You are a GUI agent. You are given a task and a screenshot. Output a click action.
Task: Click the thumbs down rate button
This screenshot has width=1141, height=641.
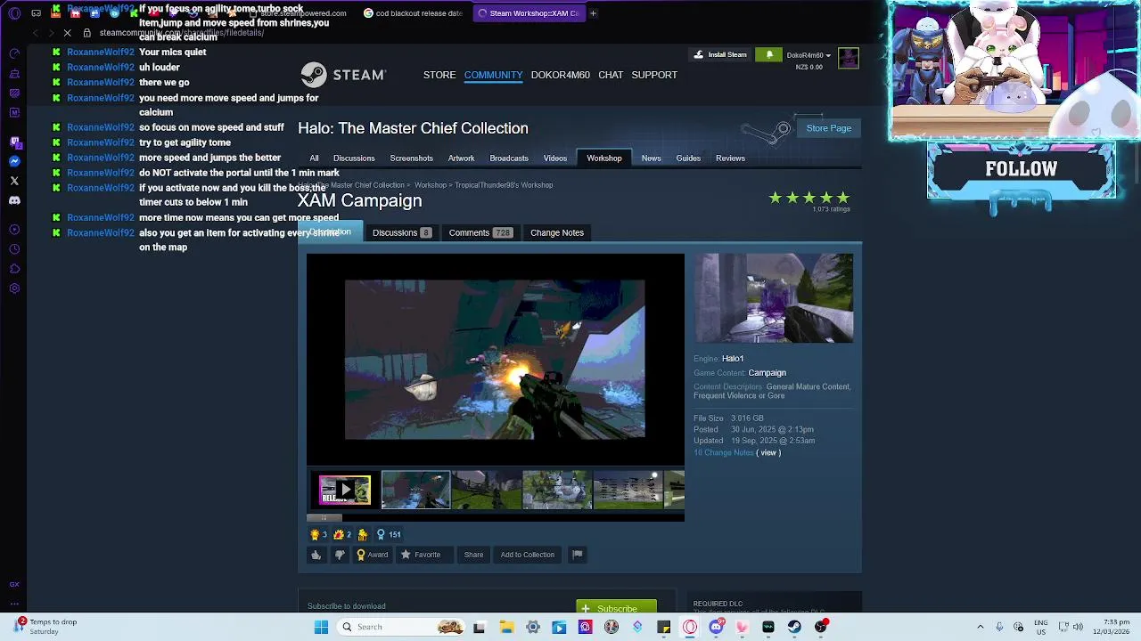click(340, 555)
